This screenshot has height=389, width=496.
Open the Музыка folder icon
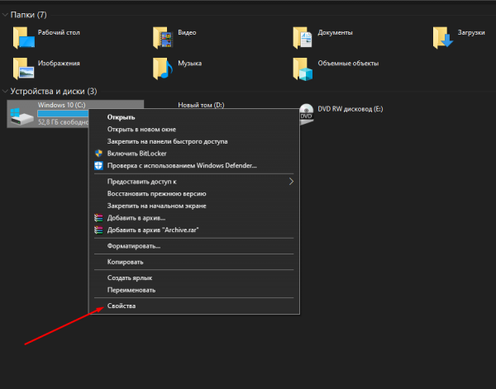163,69
